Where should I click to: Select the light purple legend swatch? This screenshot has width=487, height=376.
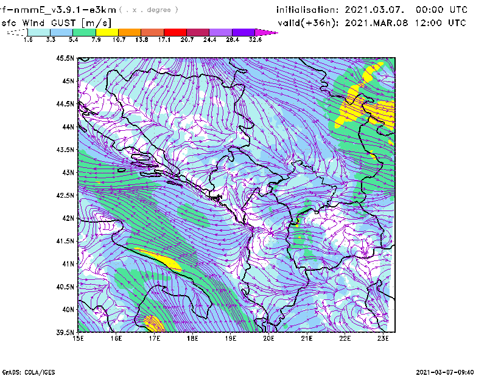click(220, 32)
